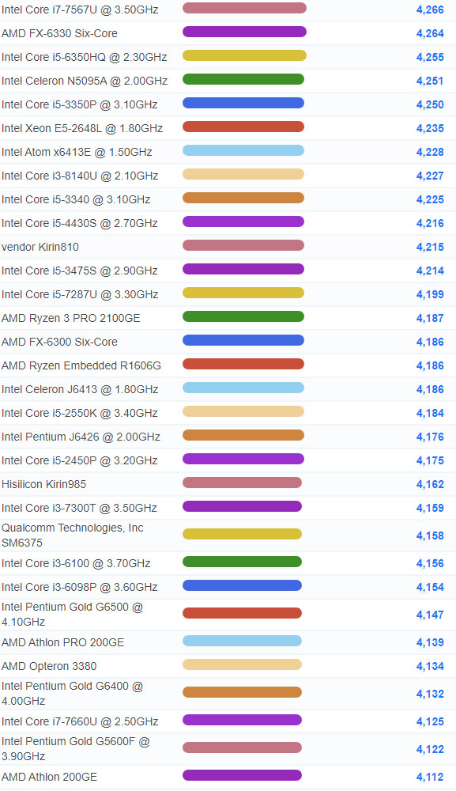Click 4,186 score in Celeron J6413 row

430,389
